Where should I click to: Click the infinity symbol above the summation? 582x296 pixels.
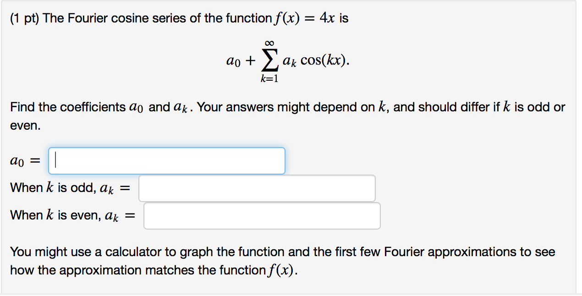click(269, 43)
